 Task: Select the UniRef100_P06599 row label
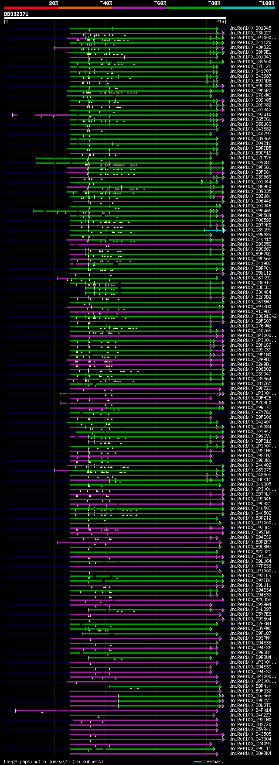[x=250, y=221]
